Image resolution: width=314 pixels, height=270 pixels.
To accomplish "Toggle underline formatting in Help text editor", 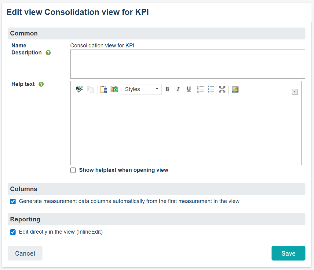I will [189, 89].
